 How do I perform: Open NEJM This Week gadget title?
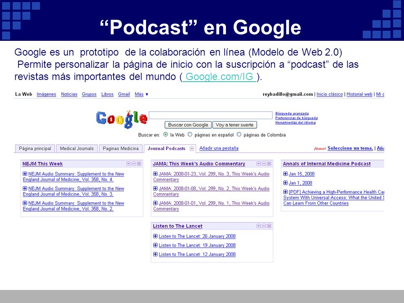pos(43,164)
